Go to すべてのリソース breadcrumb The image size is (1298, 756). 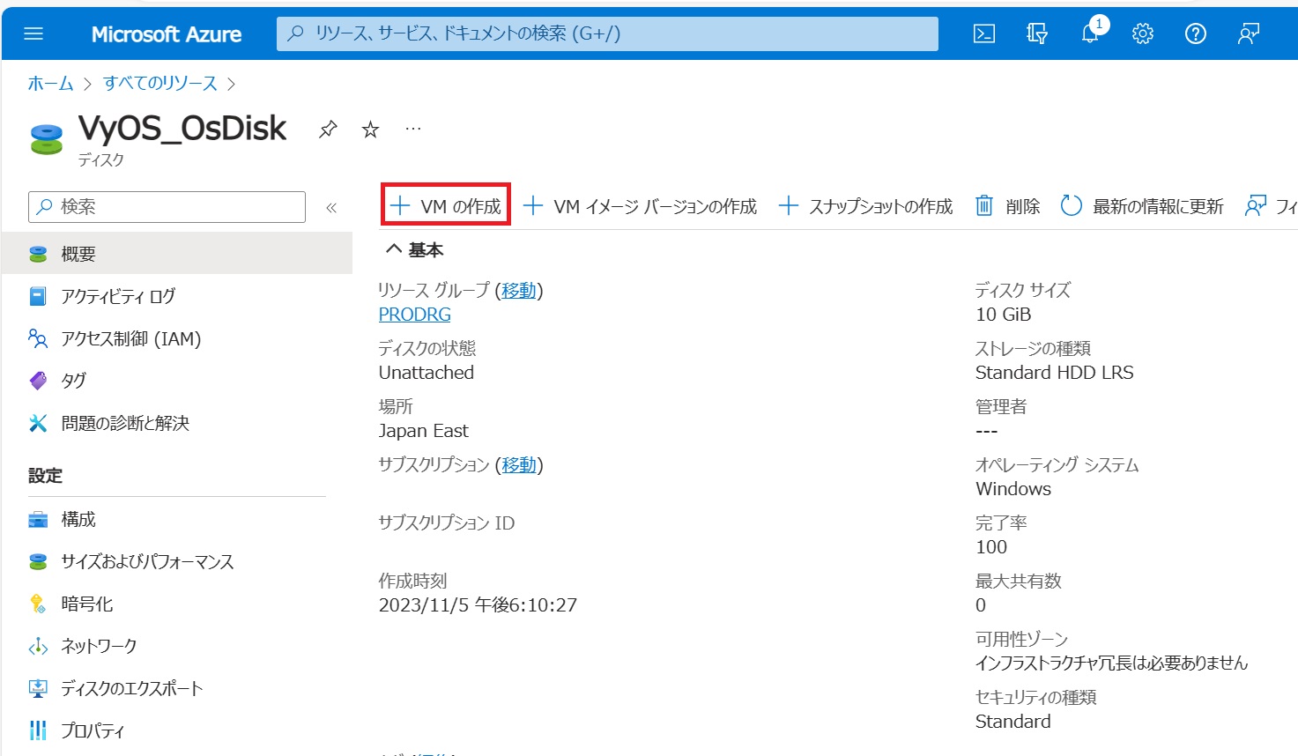click(160, 83)
